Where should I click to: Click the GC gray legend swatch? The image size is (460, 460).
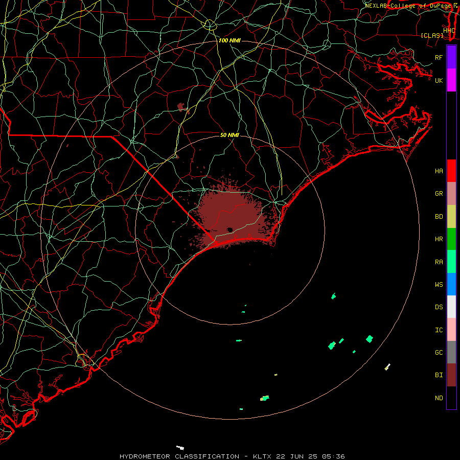pyautogui.click(x=451, y=352)
